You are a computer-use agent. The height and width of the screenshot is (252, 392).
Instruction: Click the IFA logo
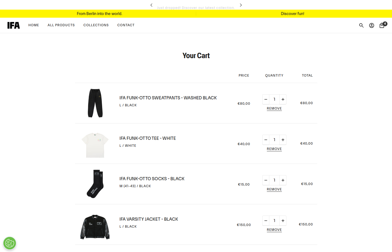14,25
